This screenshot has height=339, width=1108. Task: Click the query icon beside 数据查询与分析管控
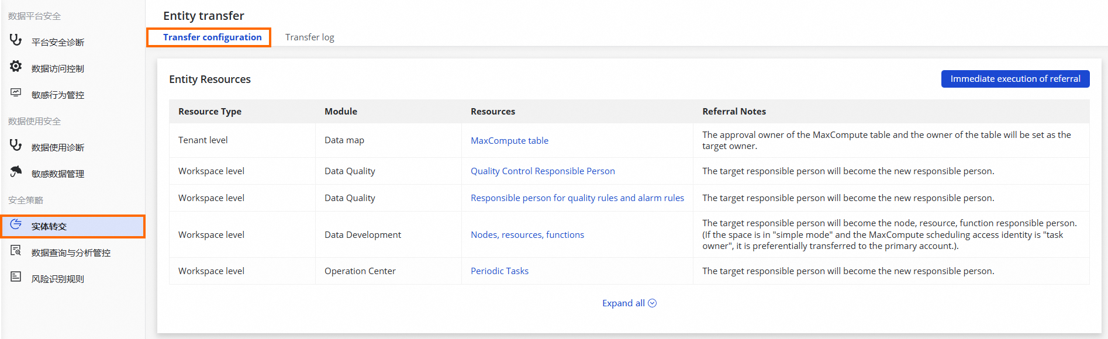point(16,250)
